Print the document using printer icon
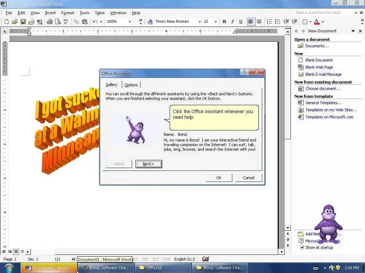The height and width of the screenshot is (273, 365). pos(50,22)
